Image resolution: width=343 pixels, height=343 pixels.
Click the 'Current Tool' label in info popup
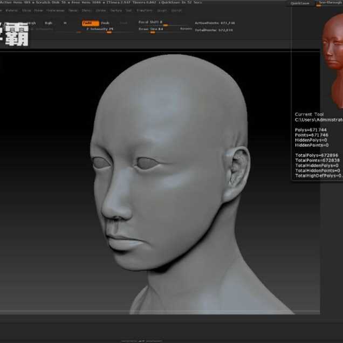pos(309,114)
